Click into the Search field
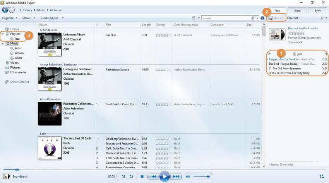The width and height of the screenshot is (329, 183). [226, 18]
